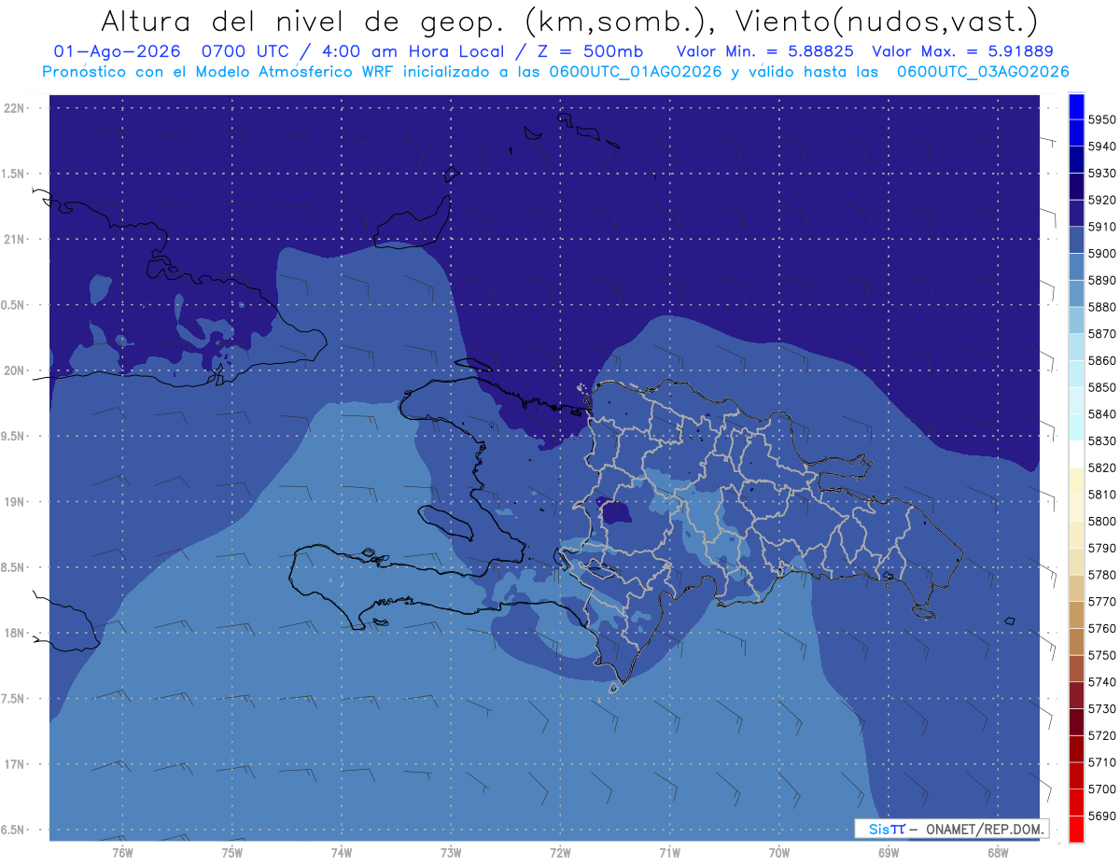Click the 5780 color bar label
This screenshot has height=865, width=1120.
pyautogui.click(x=1101, y=575)
